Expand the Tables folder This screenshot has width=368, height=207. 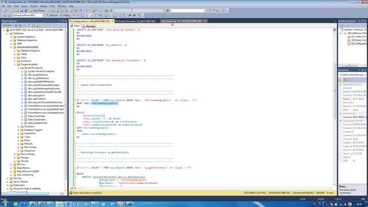click(15, 54)
